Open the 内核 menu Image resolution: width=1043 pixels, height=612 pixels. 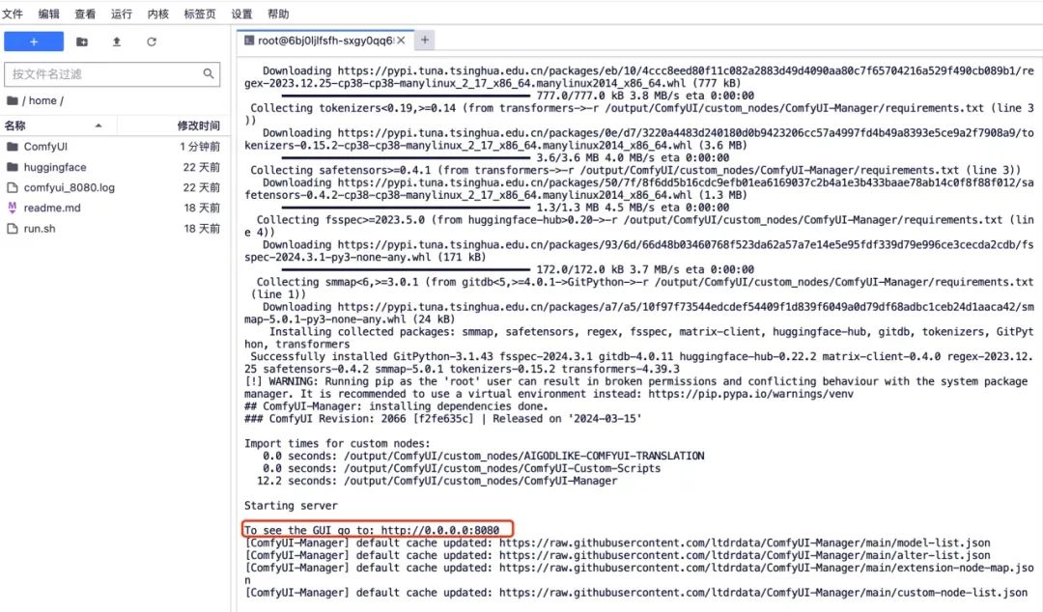[157, 14]
